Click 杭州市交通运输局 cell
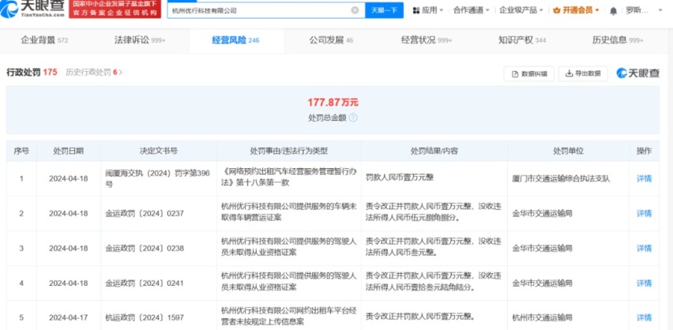Viewport: 673px width, 330px height. (542, 318)
